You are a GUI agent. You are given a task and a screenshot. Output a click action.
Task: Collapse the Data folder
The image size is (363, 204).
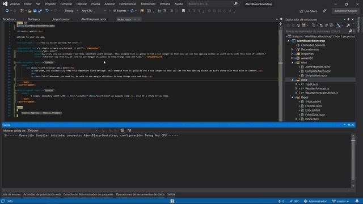click(292, 80)
